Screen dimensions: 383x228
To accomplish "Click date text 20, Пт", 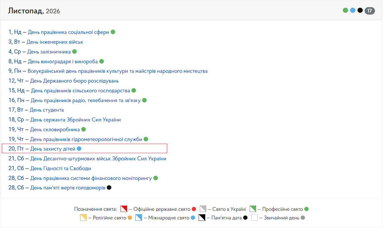I will 16,149.
